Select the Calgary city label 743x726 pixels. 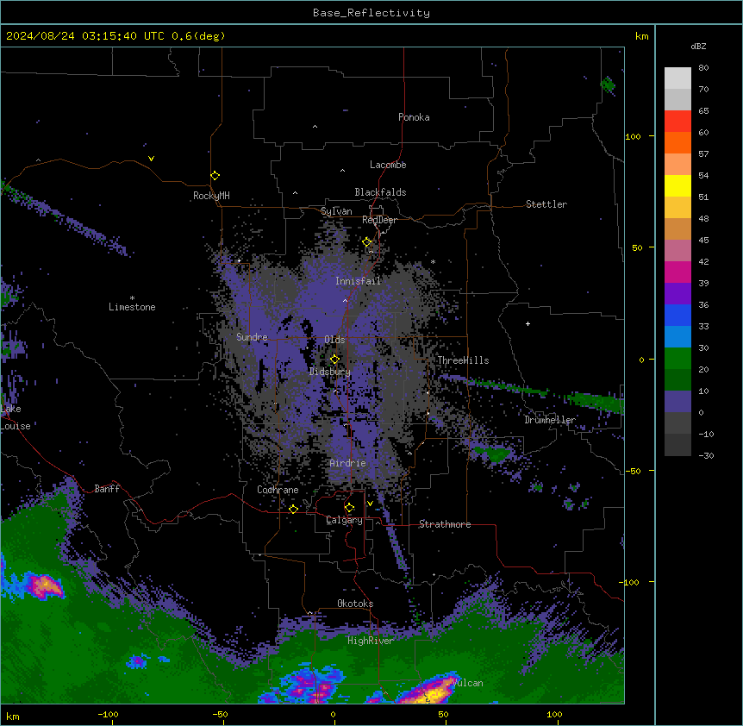[x=344, y=520]
